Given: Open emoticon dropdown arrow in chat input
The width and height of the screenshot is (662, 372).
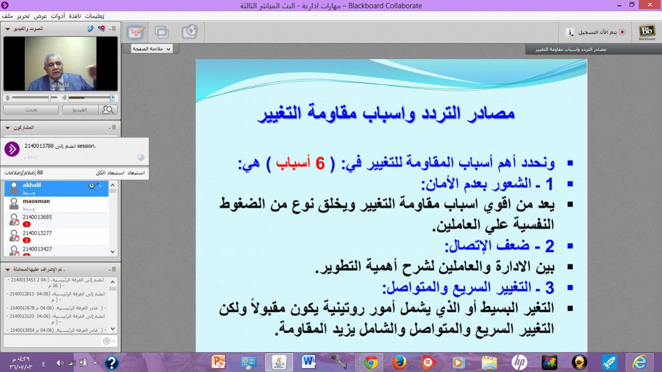Looking at the screenshot, I should pos(114,341).
